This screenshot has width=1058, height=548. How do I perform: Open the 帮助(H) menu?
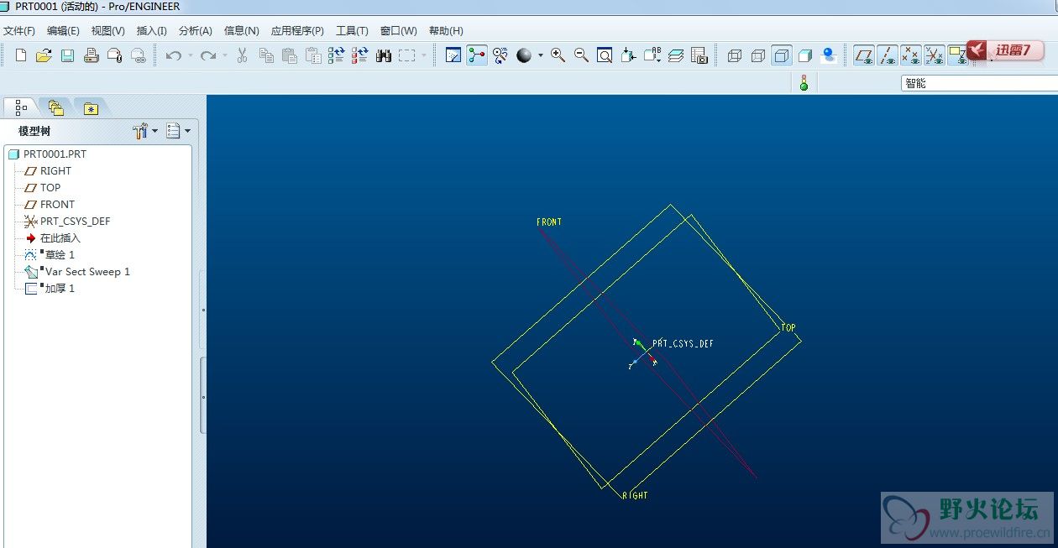tap(446, 31)
